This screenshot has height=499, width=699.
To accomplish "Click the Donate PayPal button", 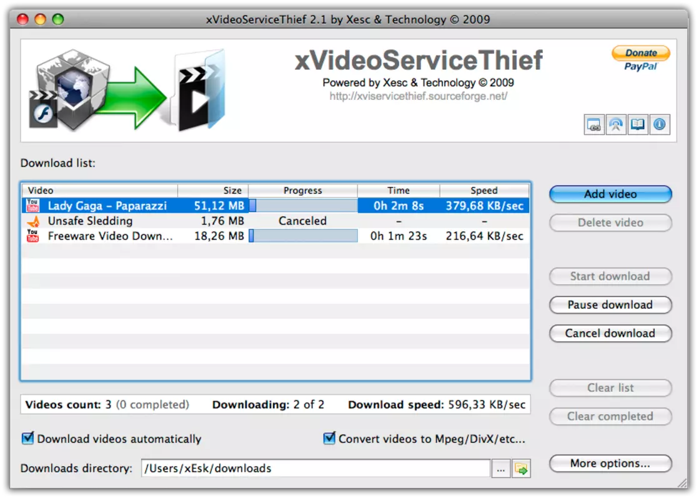I will click(641, 58).
